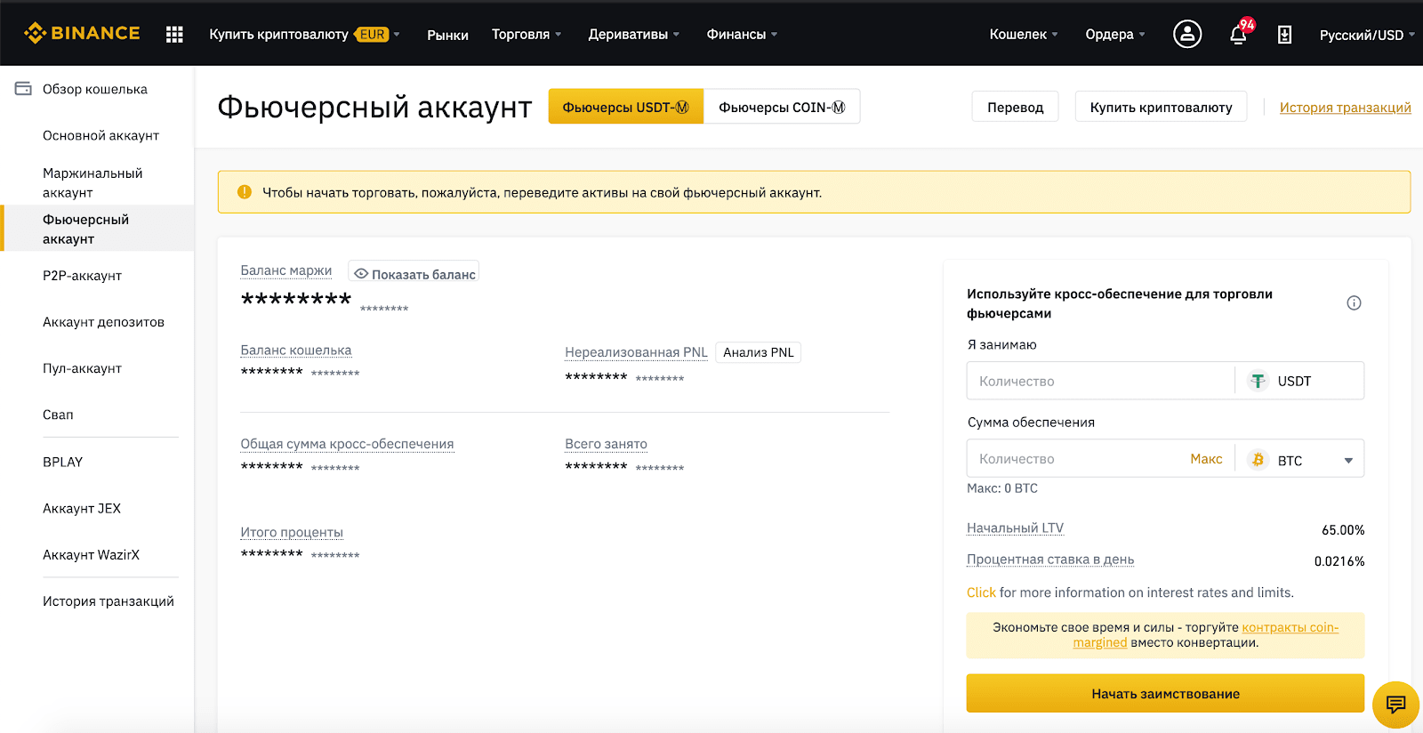Select BPLAY in sidebar
Screen dimensions: 1423x733
tap(62, 462)
